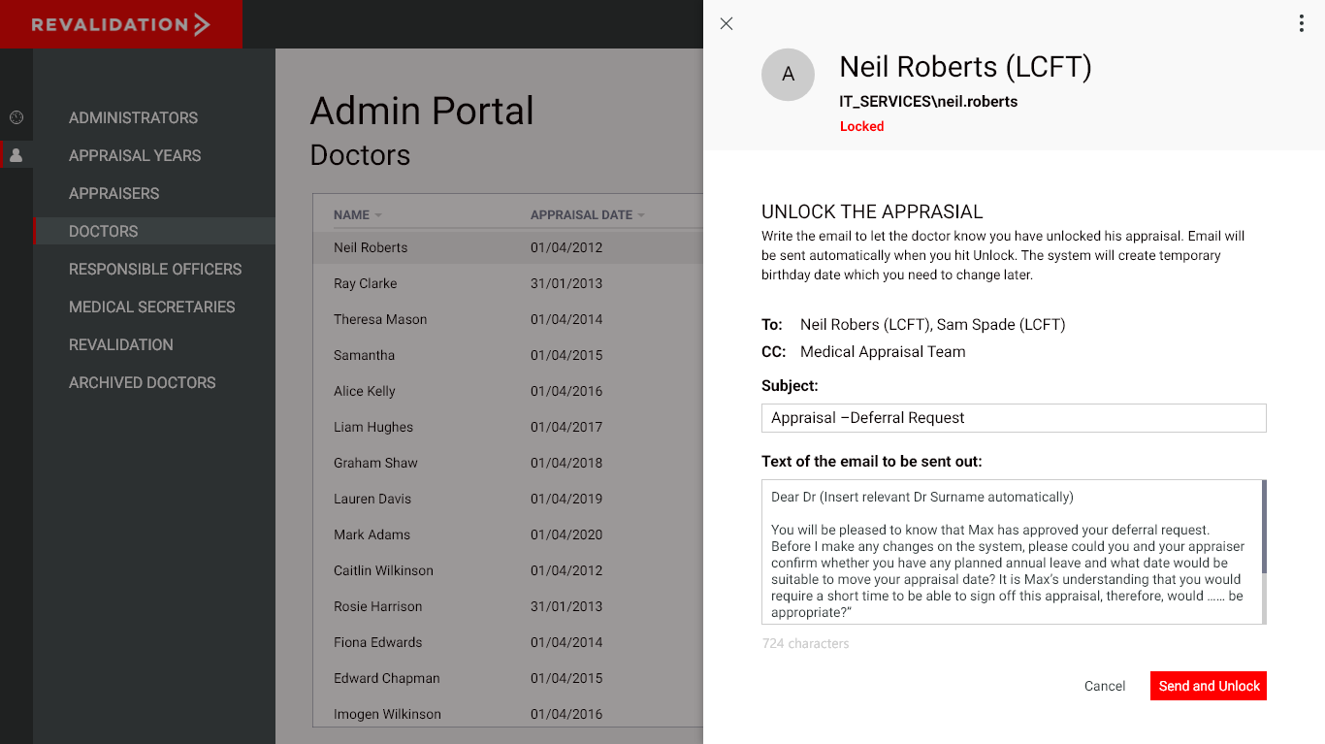Open the Appraisers menu item
This screenshot has height=744, width=1325.
[x=113, y=193]
